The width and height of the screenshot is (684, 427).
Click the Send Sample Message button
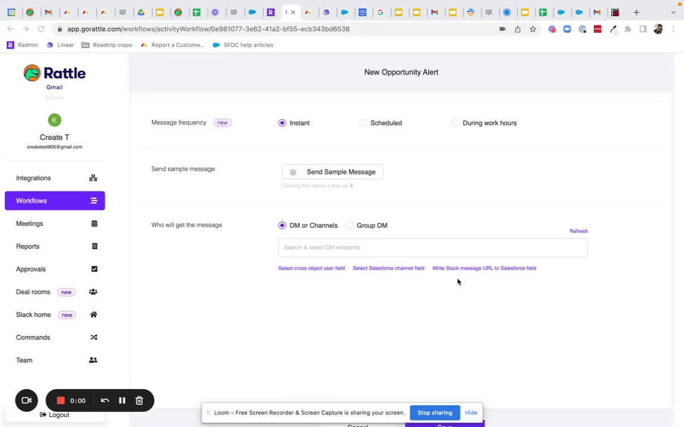pos(332,172)
